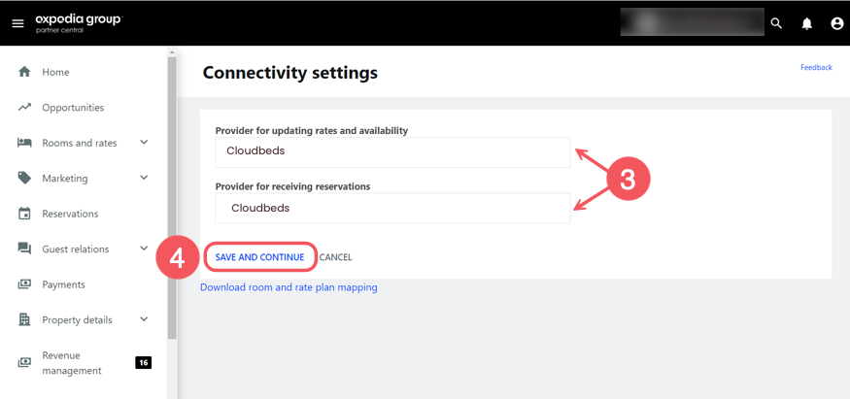Click the search magnifier icon
Image resolution: width=850 pixels, height=399 pixels.
(776, 23)
